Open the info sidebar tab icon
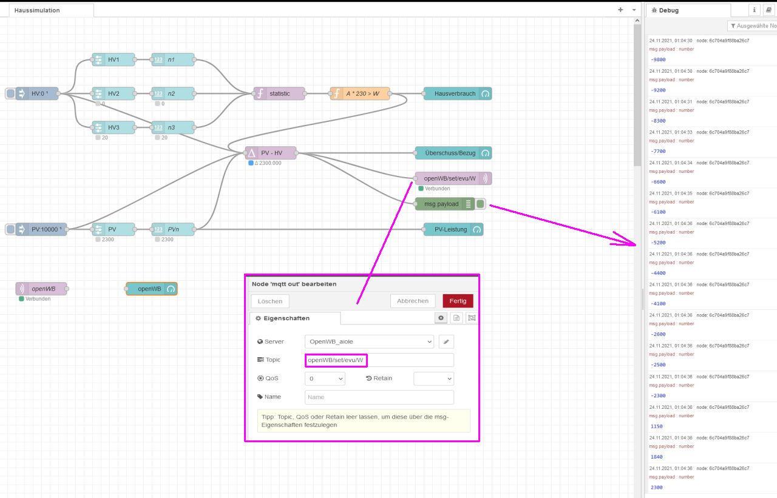 (755, 10)
